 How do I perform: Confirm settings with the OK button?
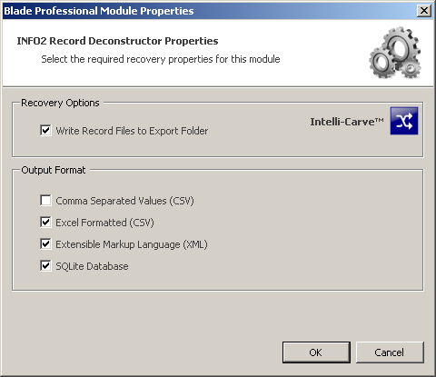pyautogui.click(x=316, y=352)
